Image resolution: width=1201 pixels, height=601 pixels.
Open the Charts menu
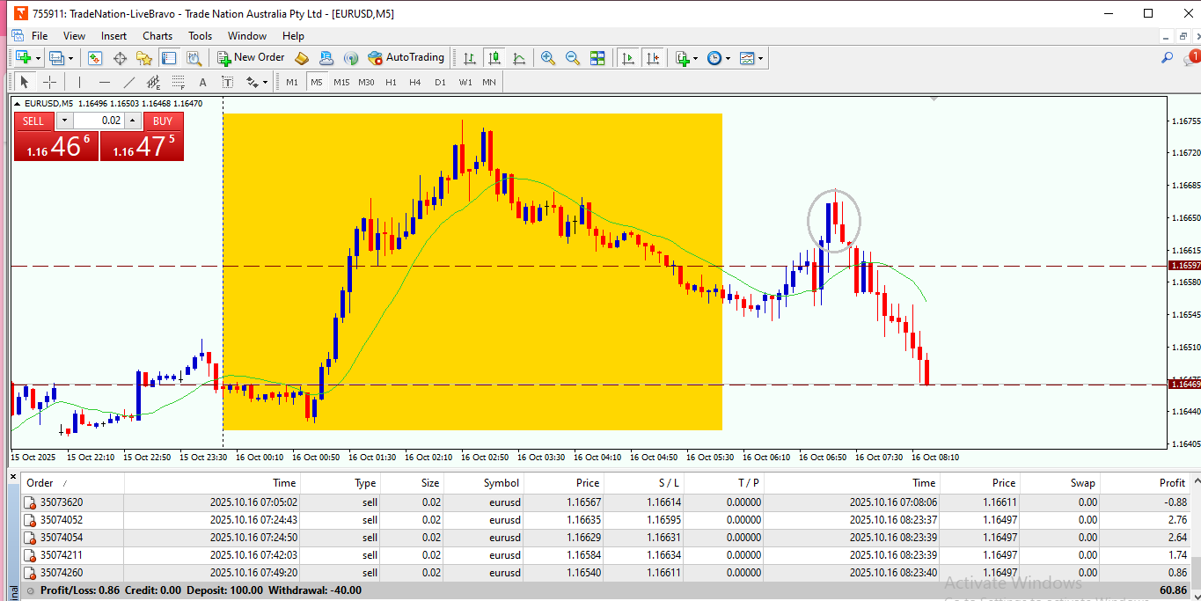pos(157,36)
